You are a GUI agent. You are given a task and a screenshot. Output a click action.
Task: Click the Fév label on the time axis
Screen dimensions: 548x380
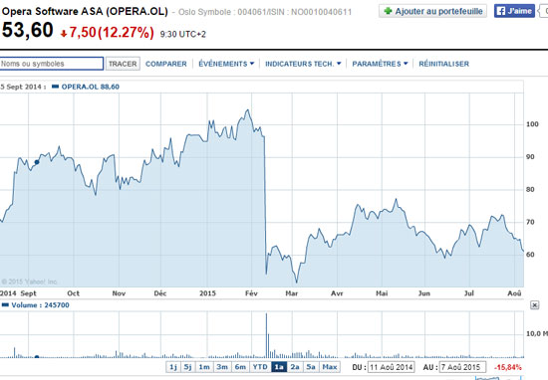click(251, 293)
